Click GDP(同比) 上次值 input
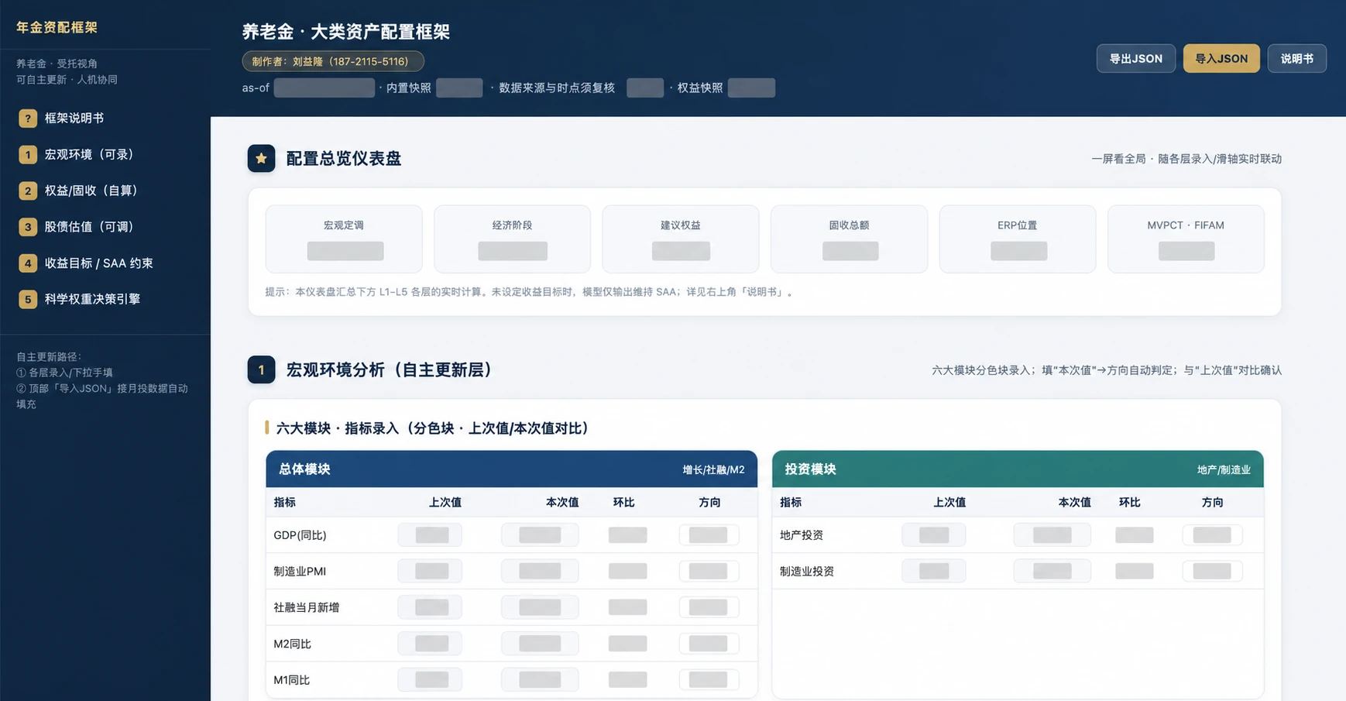The image size is (1346, 701). point(430,534)
